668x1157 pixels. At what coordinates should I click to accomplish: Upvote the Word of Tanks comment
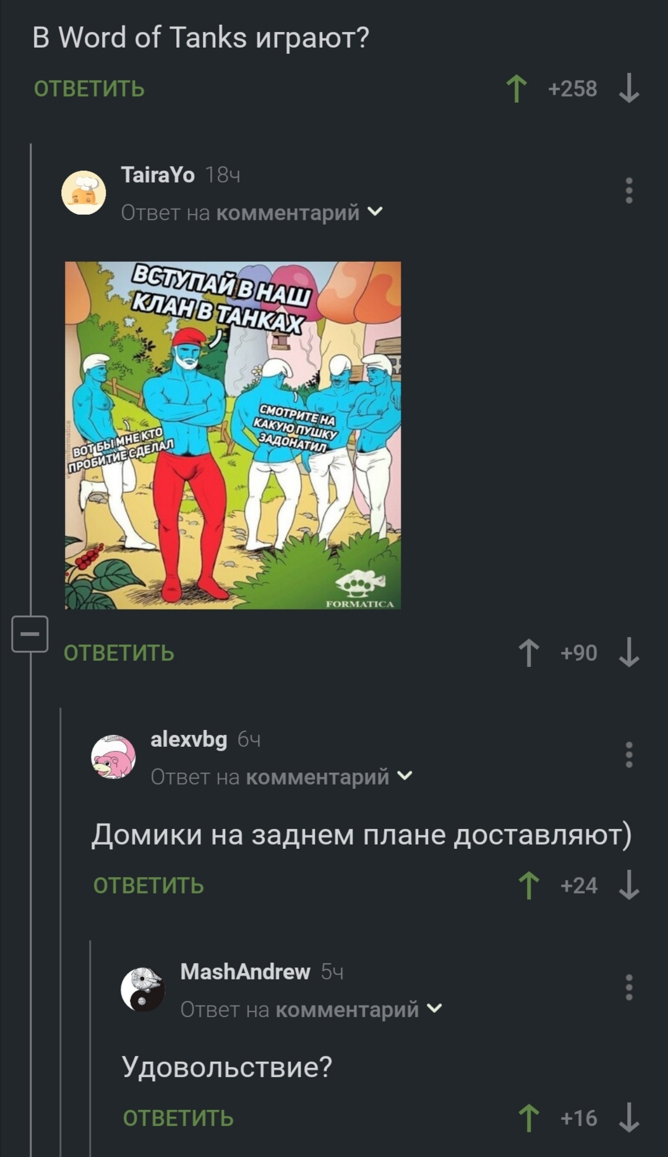[516, 88]
